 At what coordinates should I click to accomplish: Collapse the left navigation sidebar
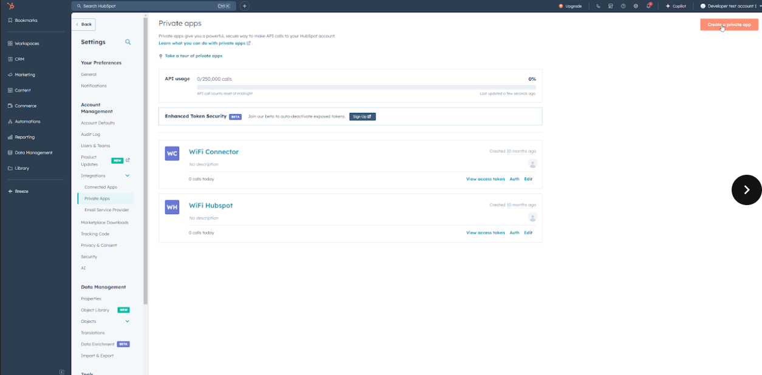point(61,371)
